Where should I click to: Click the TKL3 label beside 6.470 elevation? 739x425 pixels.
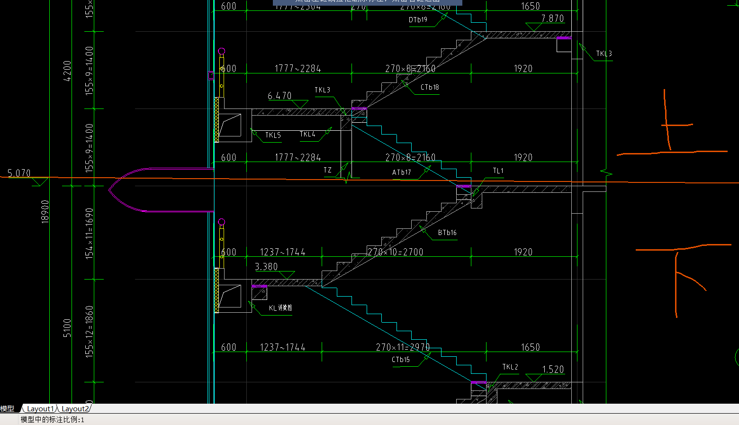(322, 90)
